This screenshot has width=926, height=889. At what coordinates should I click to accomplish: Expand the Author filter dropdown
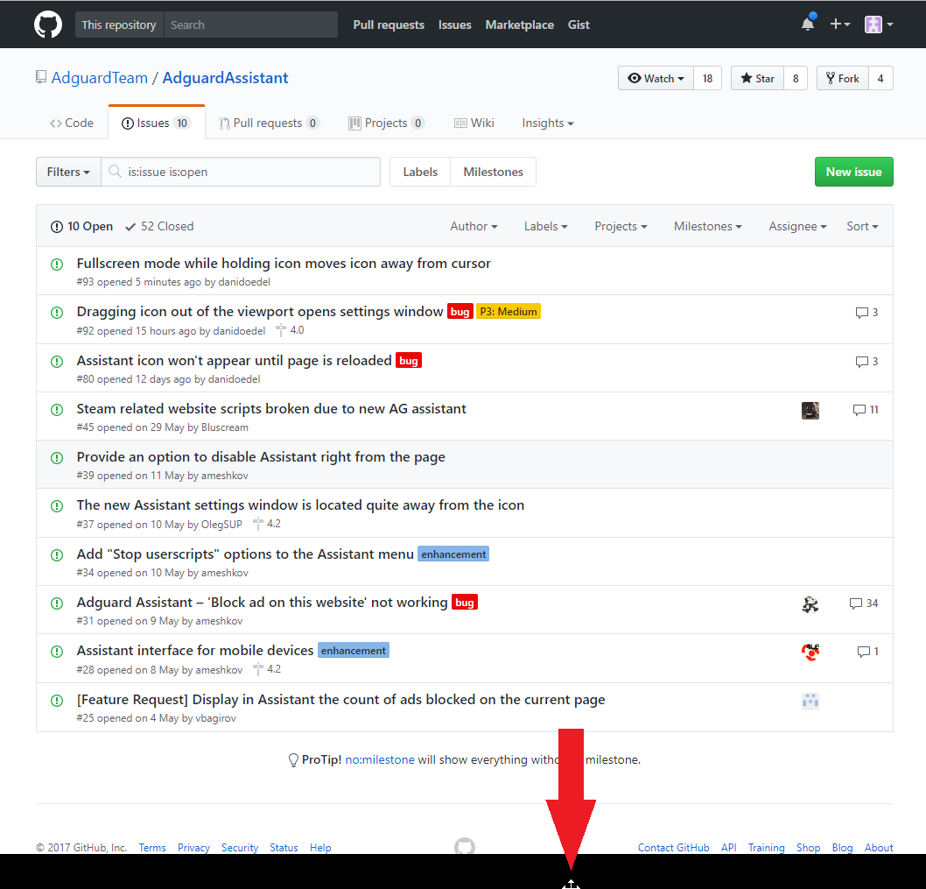[x=474, y=226]
